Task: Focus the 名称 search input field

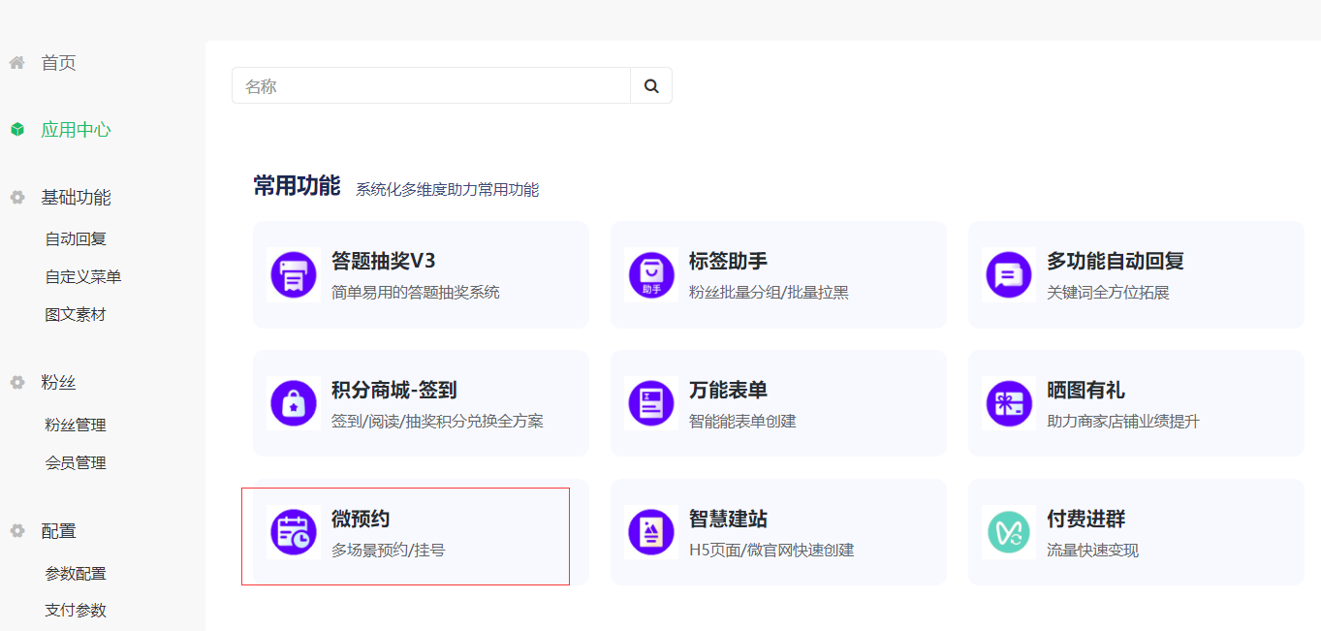Action: [431, 85]
